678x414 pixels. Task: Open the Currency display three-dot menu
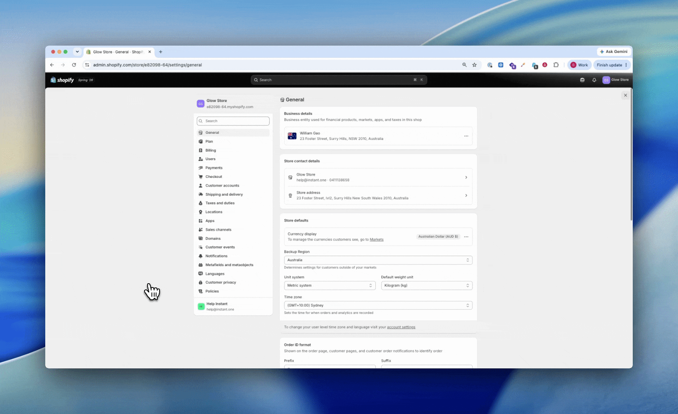[466, 237]
